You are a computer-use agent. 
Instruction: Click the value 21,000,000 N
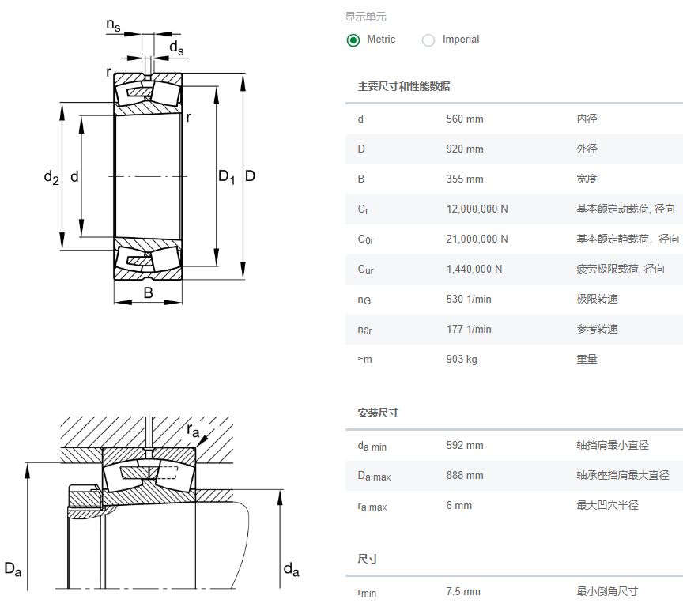point(477,239)
